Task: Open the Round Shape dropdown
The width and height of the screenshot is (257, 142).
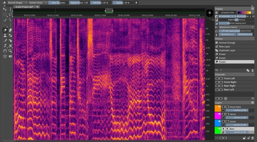Action: pyautogui.click(x=18, y=3)
